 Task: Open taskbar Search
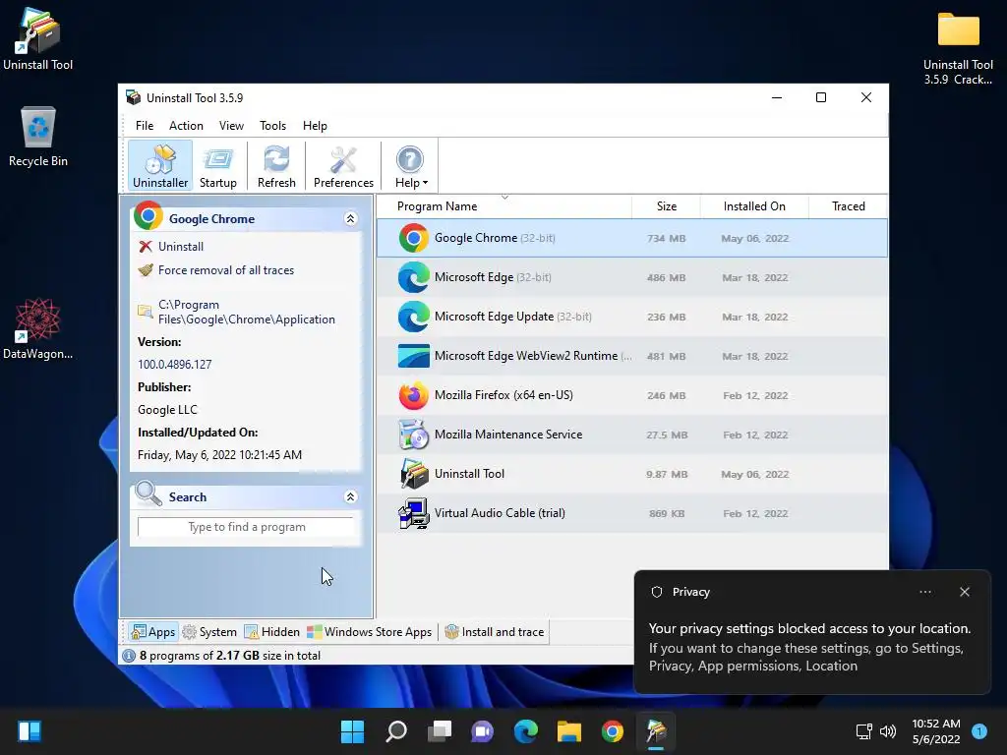click(x=396, y=731)
